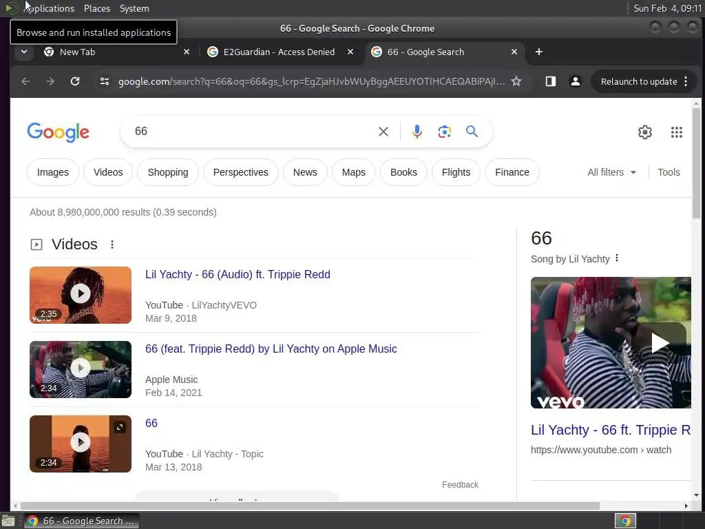Click the vertical page scrollbar
The width and height of the screenshot is (705, 529).
(696, 162)
